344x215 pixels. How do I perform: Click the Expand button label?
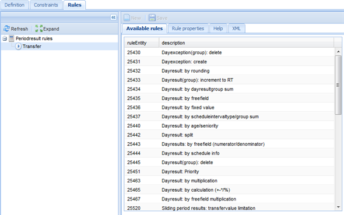pos(51,29)
